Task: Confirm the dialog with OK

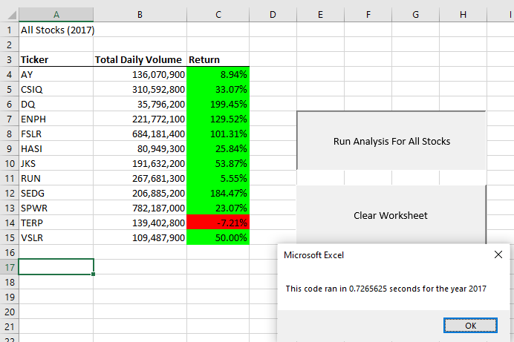Action: tap(470, 326)
